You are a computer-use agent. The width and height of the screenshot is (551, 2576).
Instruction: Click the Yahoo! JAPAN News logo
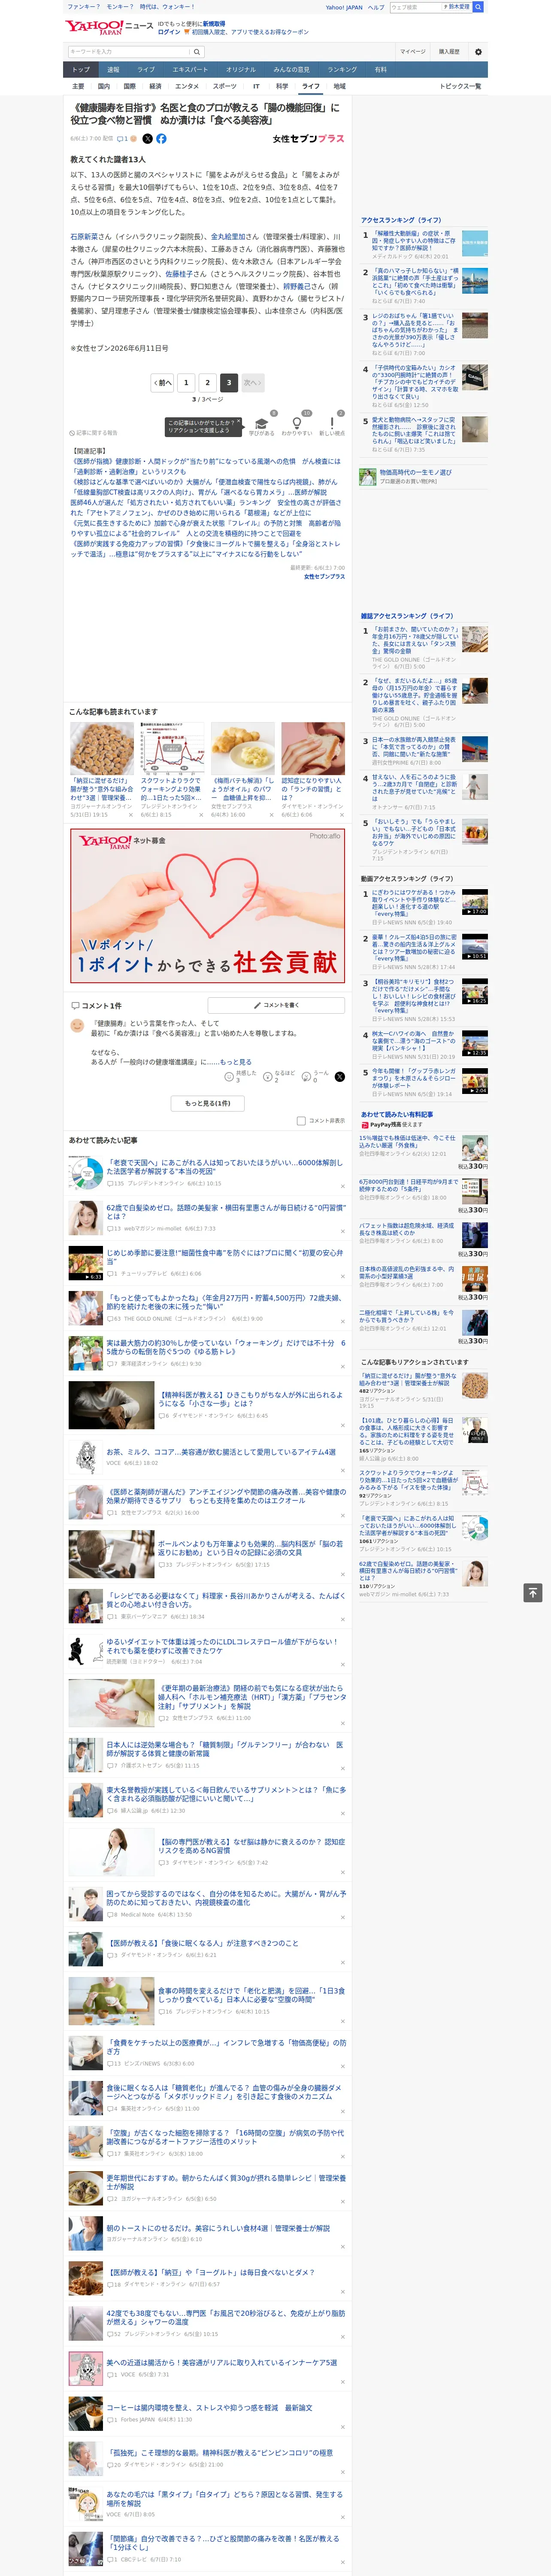(x=108, y=27)
